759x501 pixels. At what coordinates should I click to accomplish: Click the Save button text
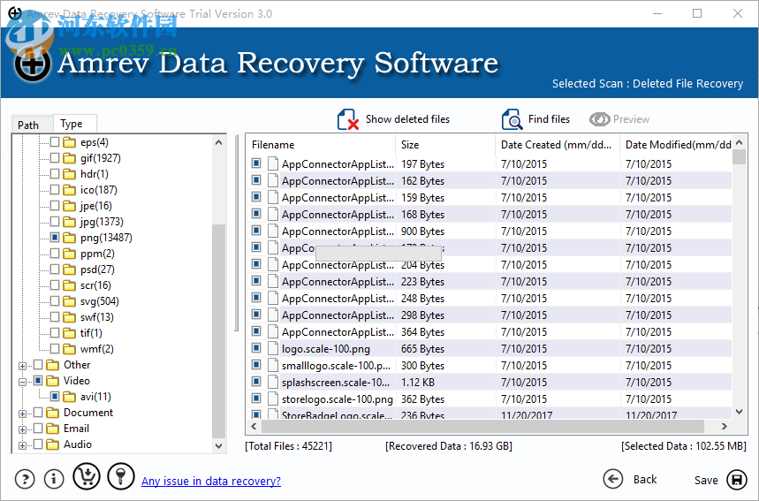coord(706,480)
